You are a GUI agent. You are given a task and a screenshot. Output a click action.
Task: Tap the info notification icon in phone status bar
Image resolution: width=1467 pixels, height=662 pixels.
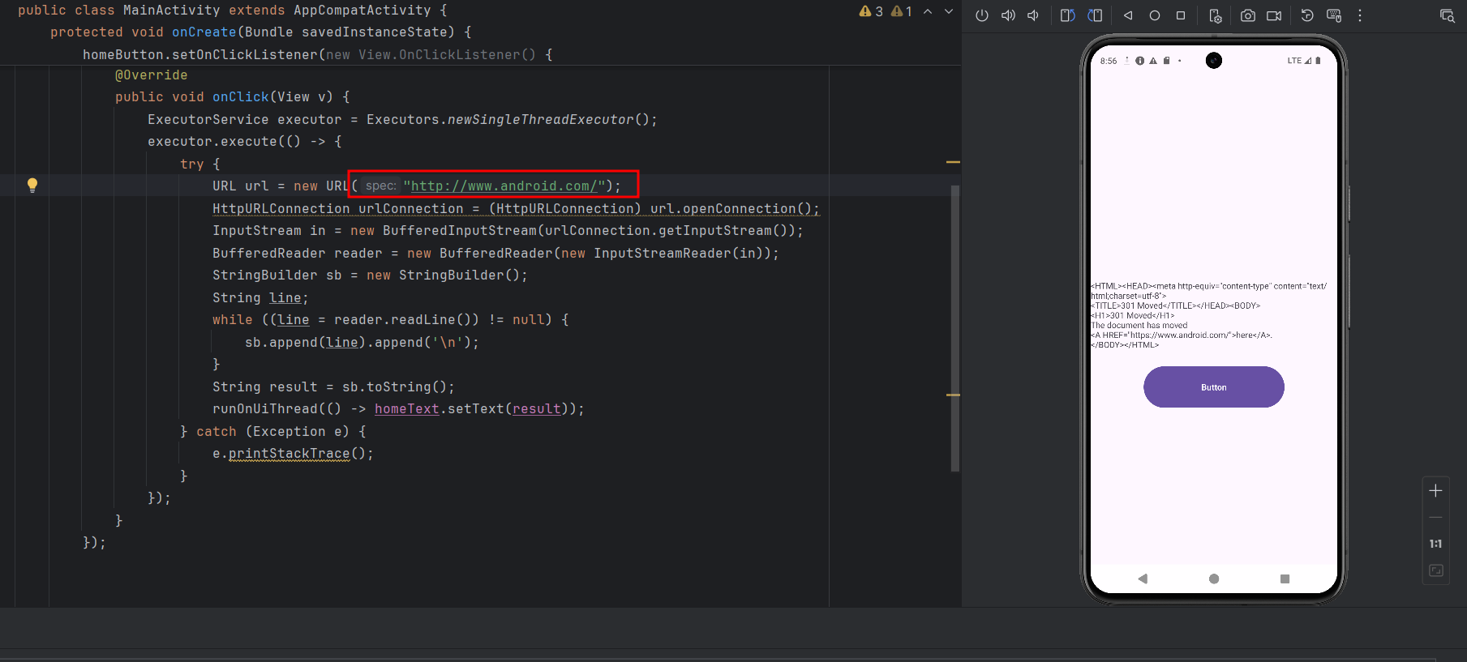[1139, 61]
